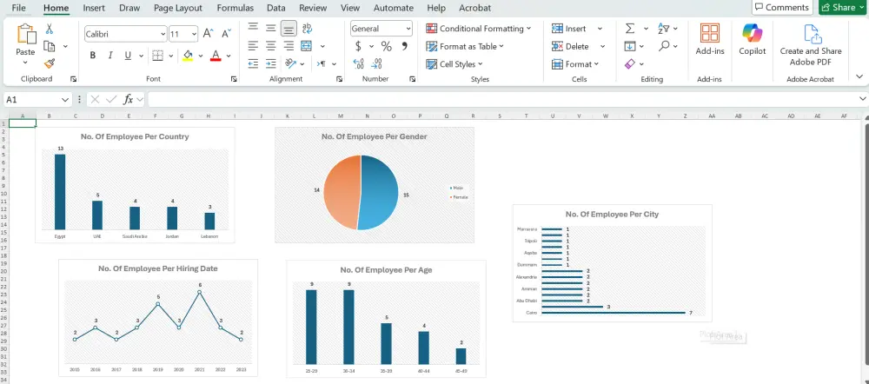Switch to the Data tab

pyautogui.click(x=276, y=8)
